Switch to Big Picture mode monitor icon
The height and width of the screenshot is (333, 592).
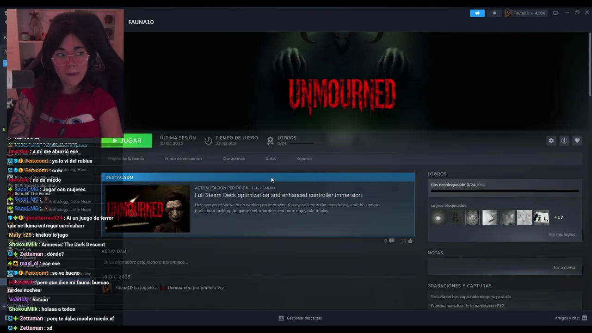[x=555, y=13]
